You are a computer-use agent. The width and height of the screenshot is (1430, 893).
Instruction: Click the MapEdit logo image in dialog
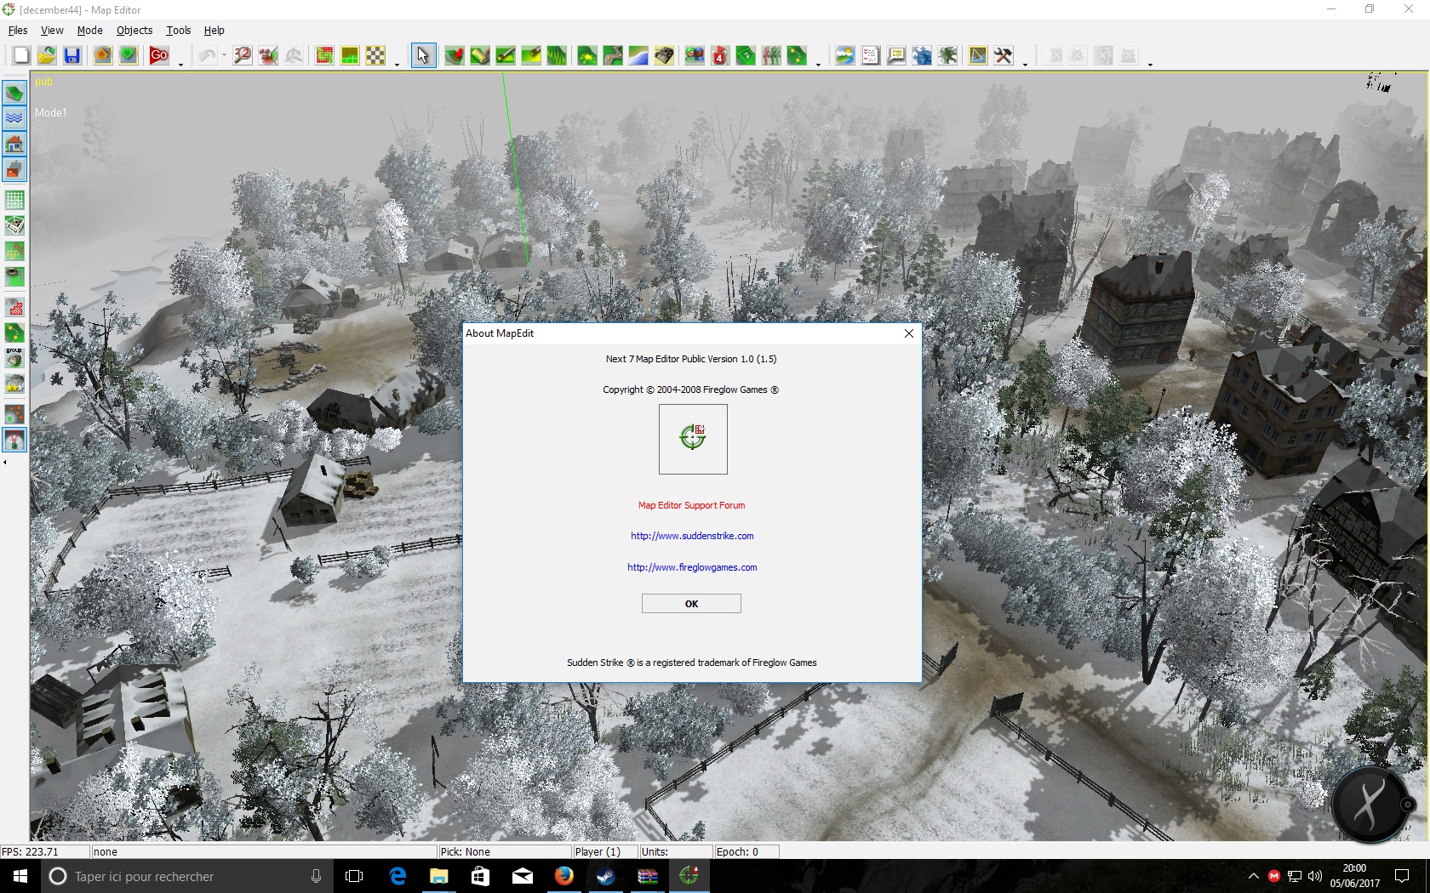tap(693, 439)
